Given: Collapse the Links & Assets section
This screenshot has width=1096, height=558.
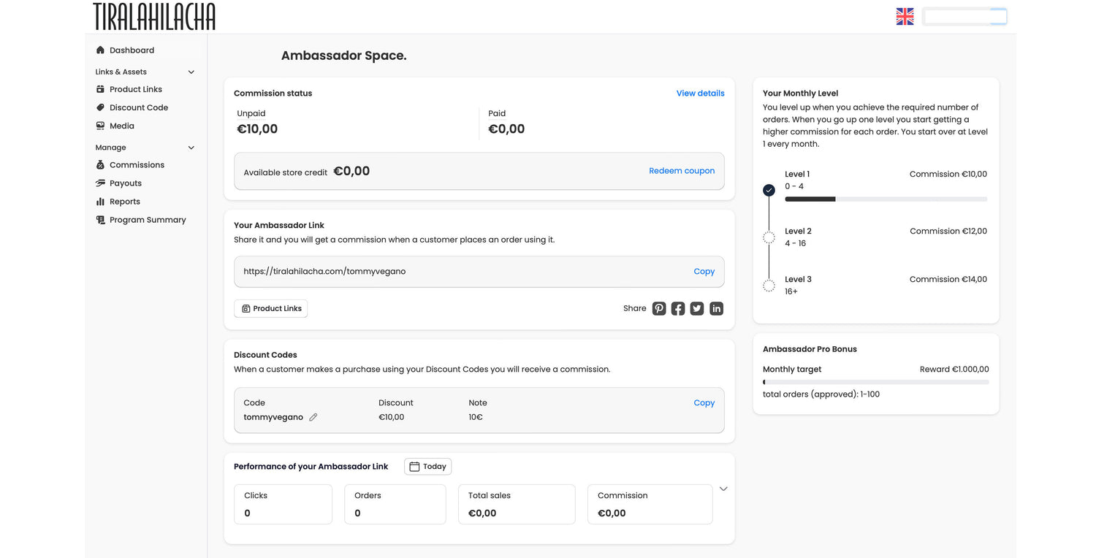Looking at the screenshot, I should pyautogui.click(x=191, y=72).
